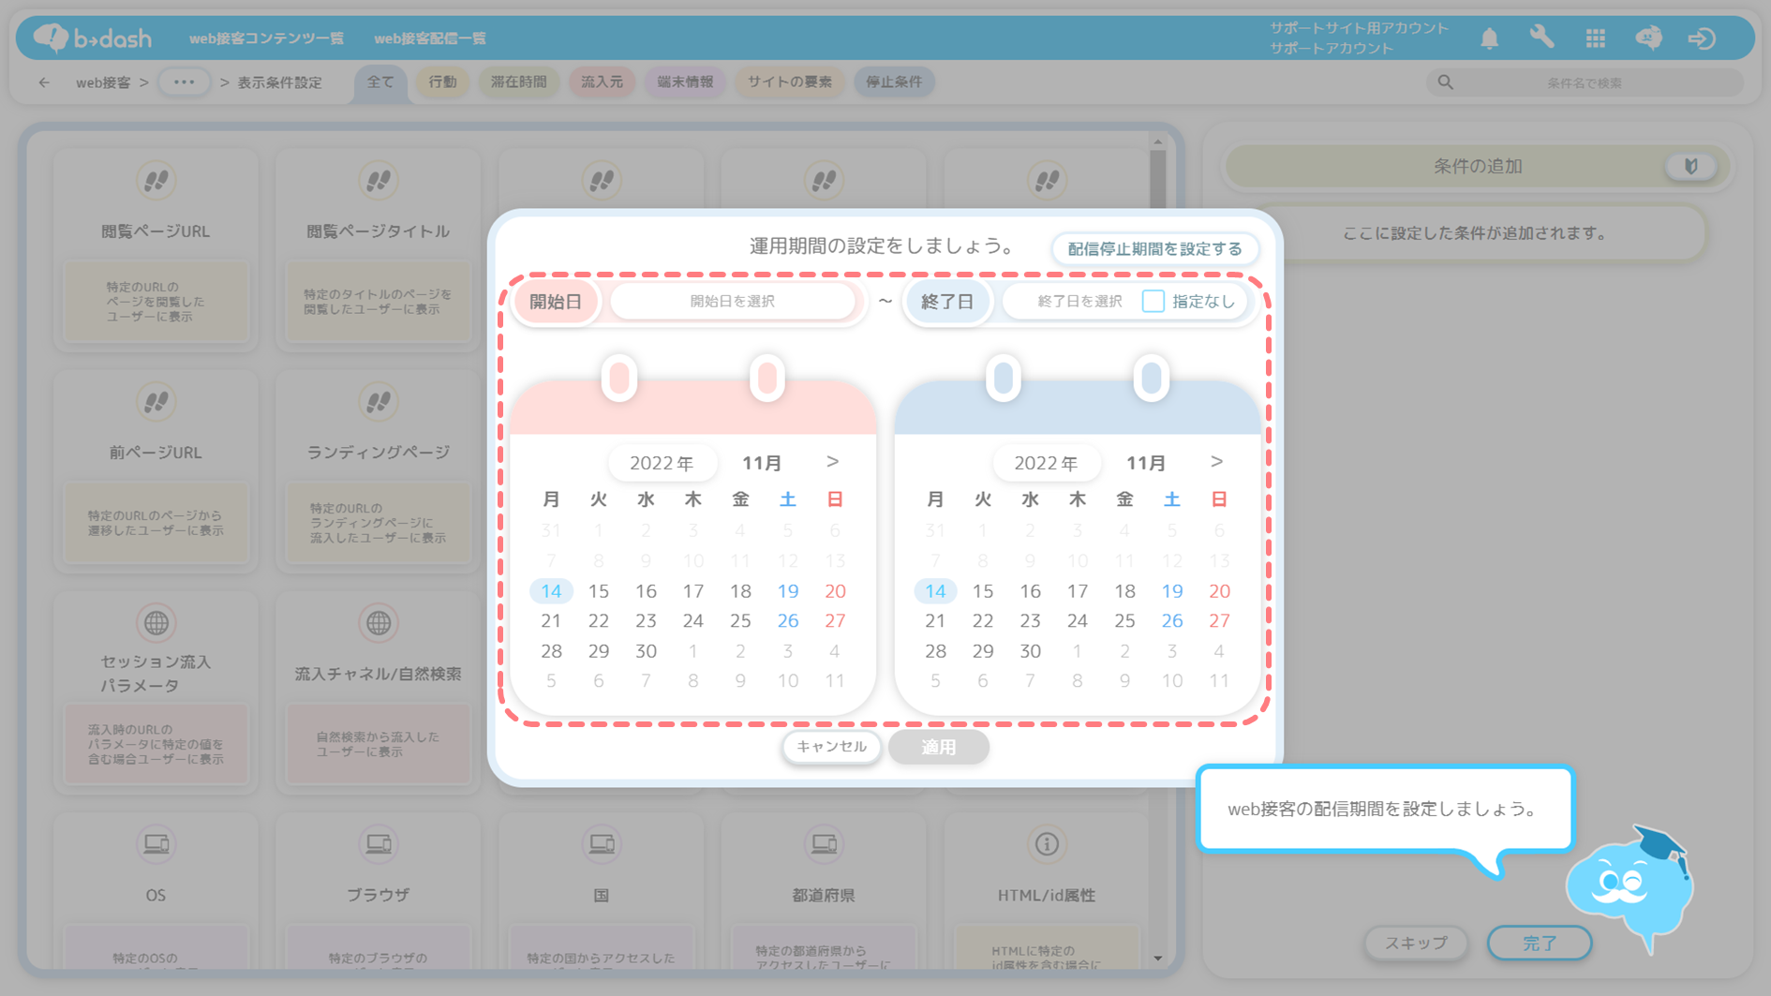Image resolution: width=1771 pixels, height=996 pixels.
Task: Switch to the 行動 tab
Action: (x=442, y=82)
